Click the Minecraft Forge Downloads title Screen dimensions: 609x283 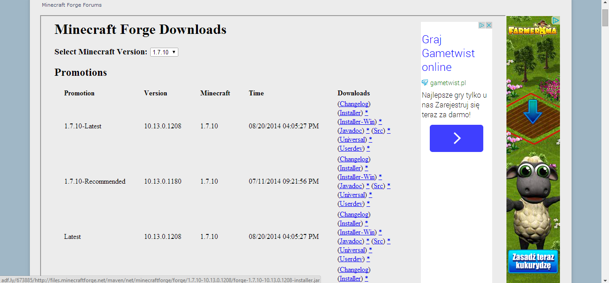140,29
